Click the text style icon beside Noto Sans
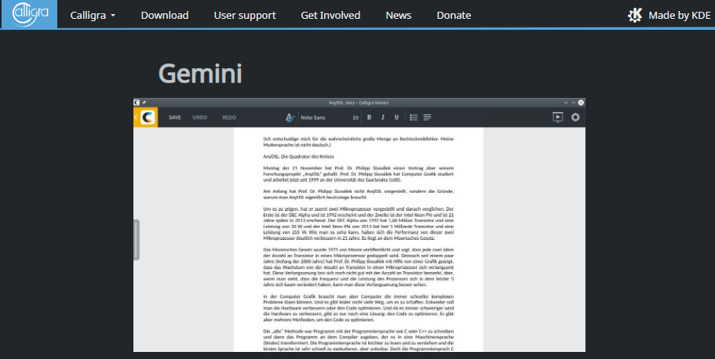Screen dimensions: 715x359 pyautogui.click(x=290, y=118)
